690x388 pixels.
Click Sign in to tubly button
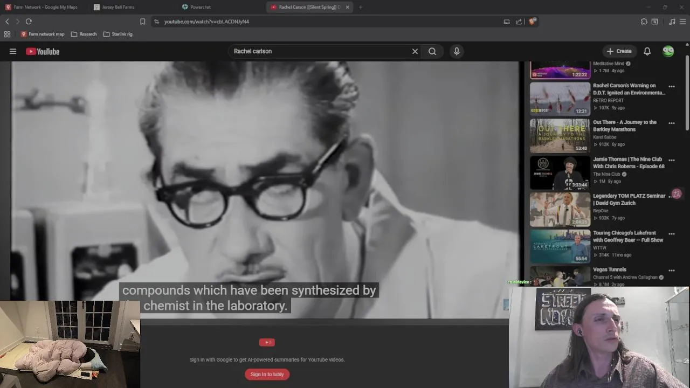[267, 375]
